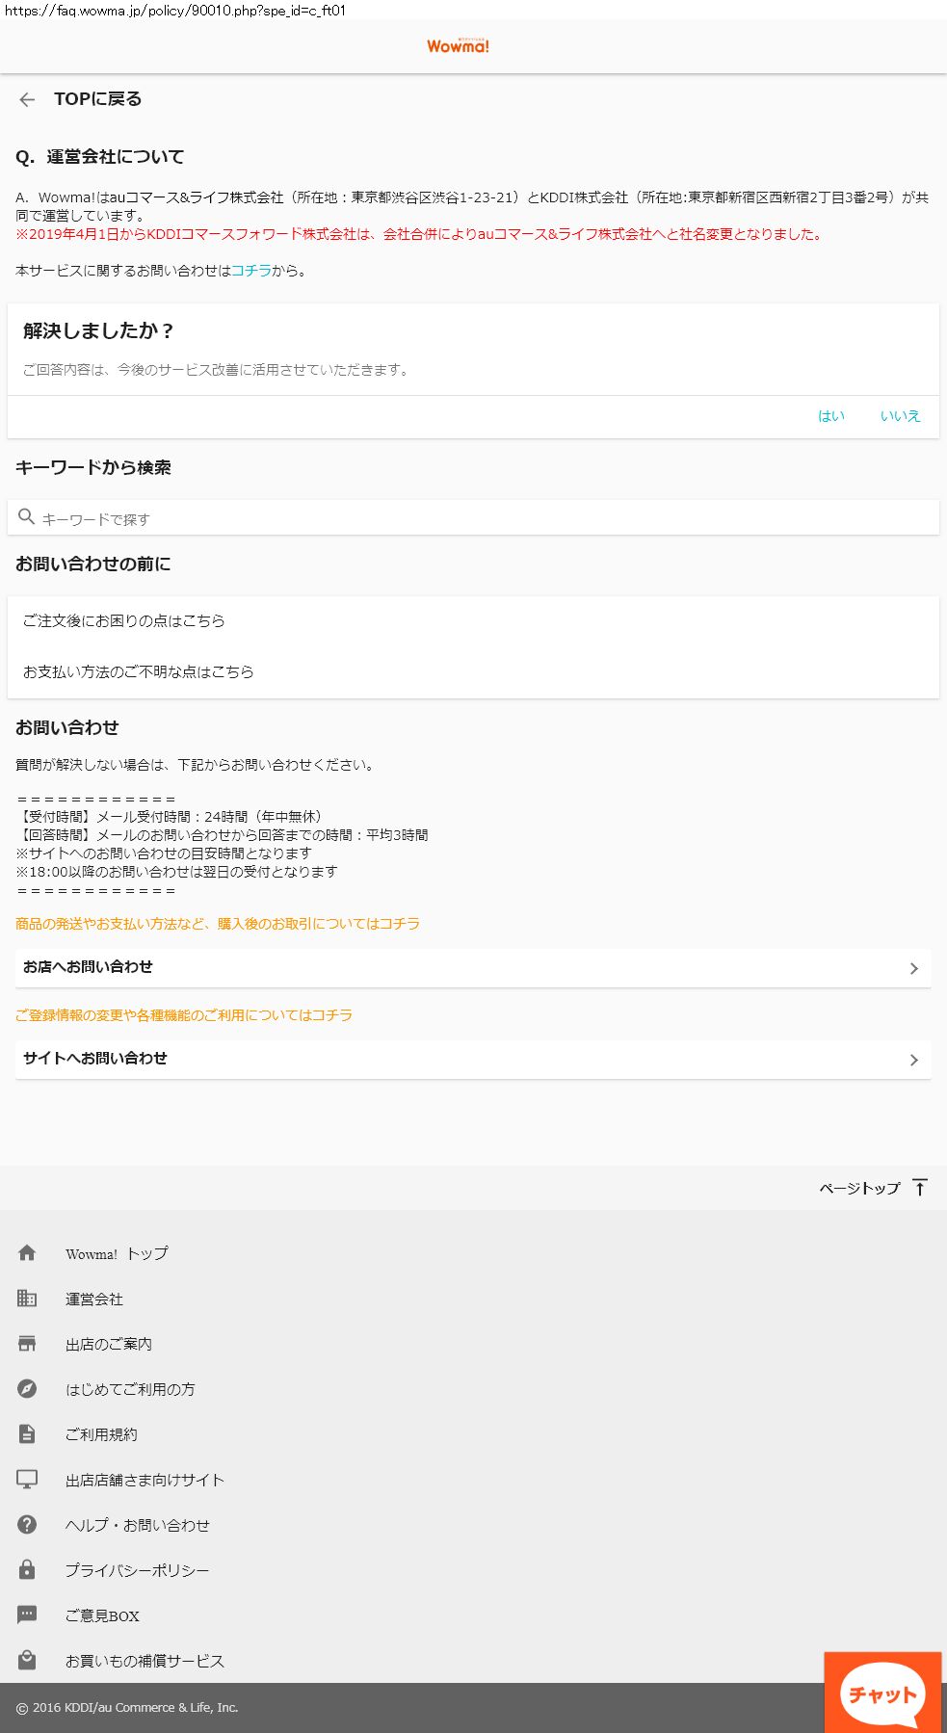Open the orange チャット chat button

[x=881, y=1694]
